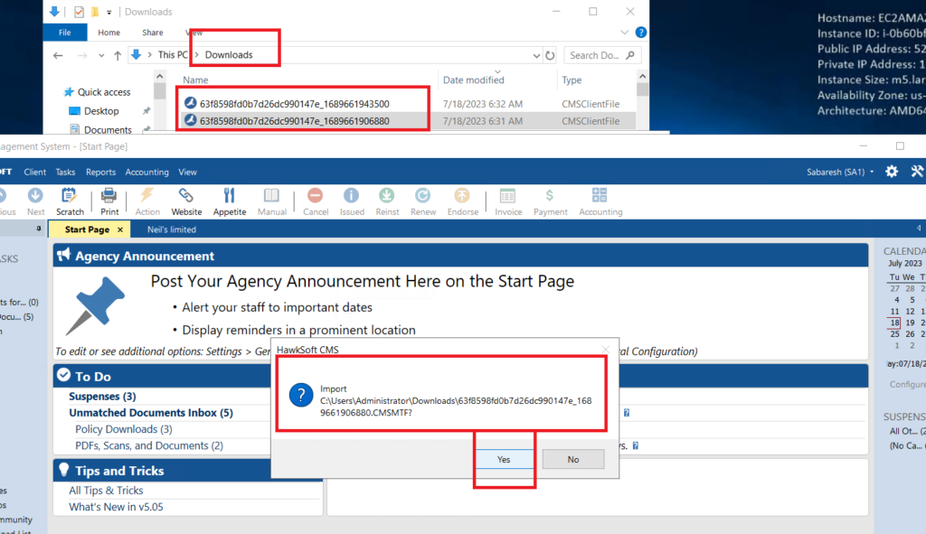Select the Print icon in HawkSoft toolbar
Screen dimensions: 926x534
coord(109,200)
